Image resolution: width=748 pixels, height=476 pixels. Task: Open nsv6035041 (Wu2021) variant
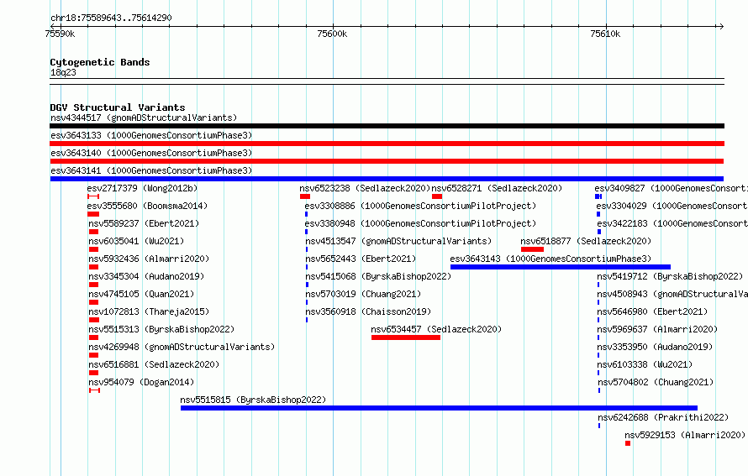point(136,241)
